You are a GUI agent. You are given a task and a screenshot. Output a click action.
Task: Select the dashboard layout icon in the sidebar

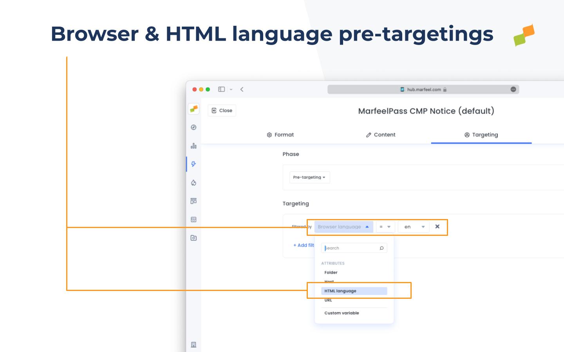pyautogui.click(x=193, y=201)
